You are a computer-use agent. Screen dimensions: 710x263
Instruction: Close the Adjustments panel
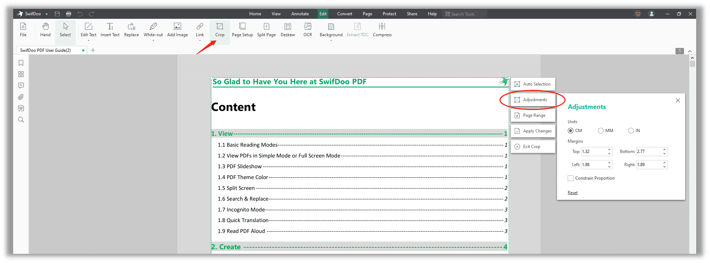coord(678,100)
